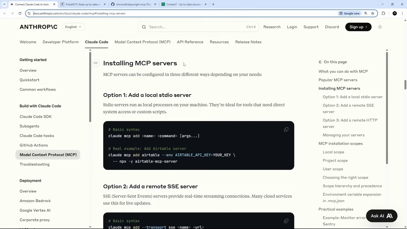Screen dimensions: 407x229
Task: Click the left sidebar scrollbar thumb
Action: pyautogui.click(x=90, y=87)
